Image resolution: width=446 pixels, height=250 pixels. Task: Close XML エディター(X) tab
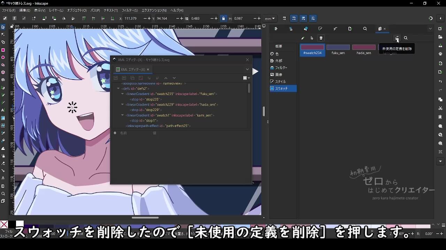pyautogui.click(x=148, y=69)
